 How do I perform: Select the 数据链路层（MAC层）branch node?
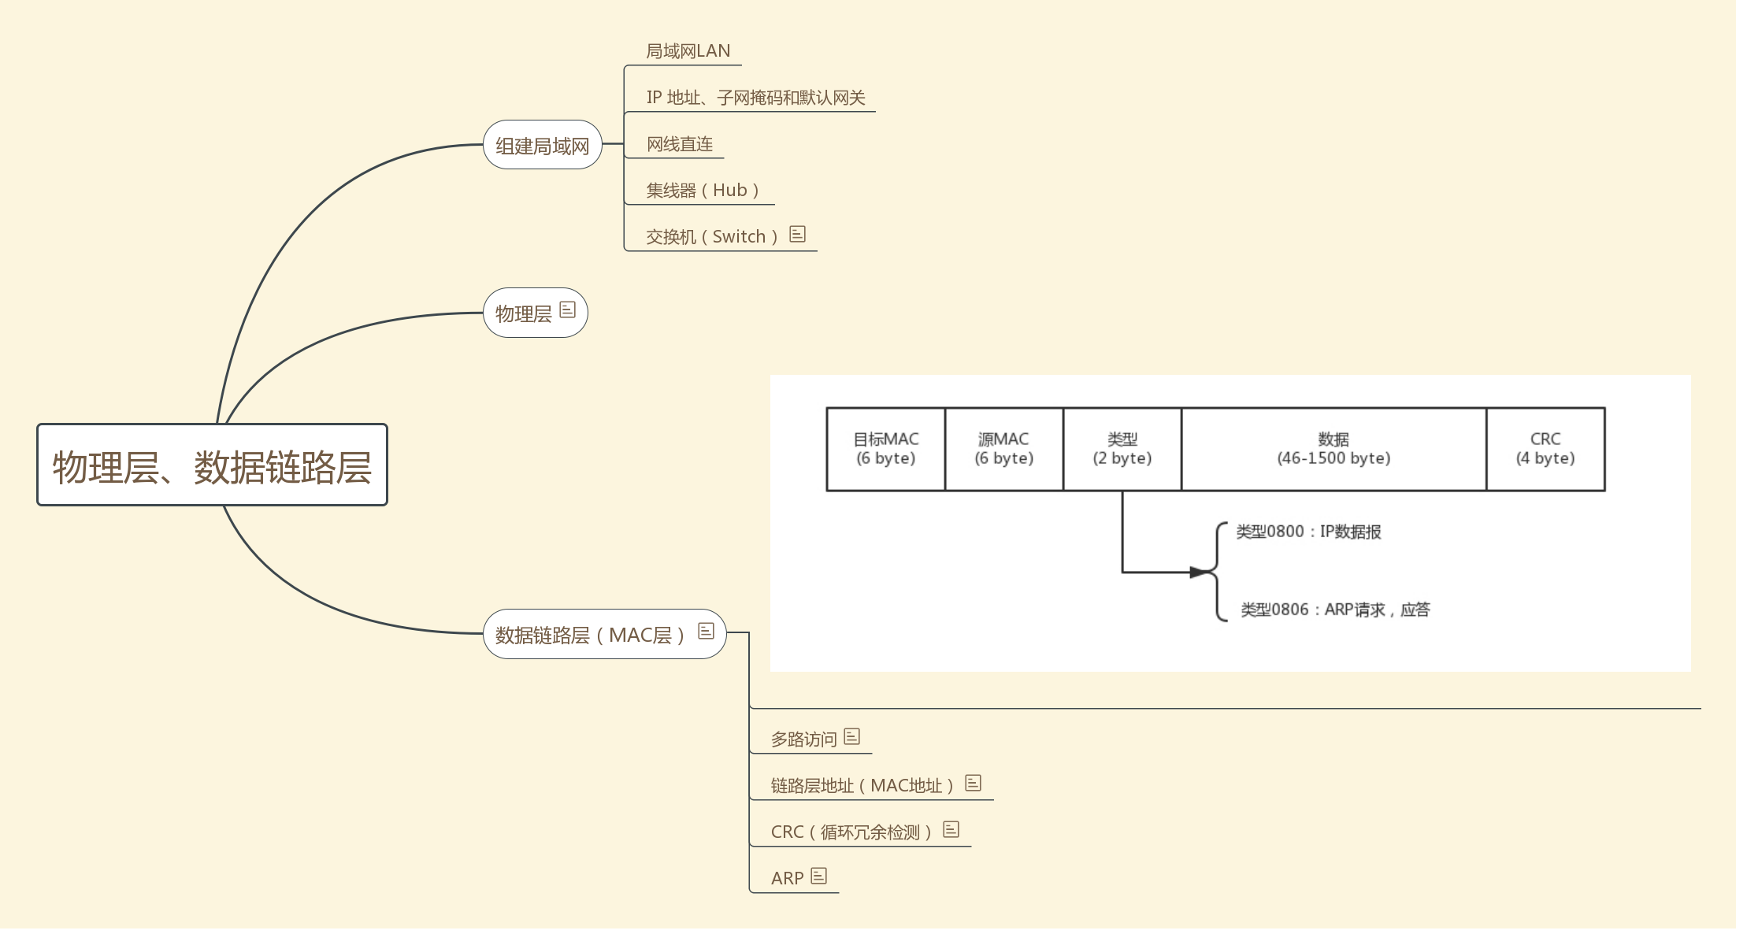[605, 634]
